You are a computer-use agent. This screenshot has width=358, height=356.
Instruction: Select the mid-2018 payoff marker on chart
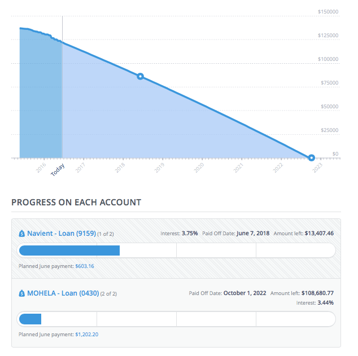(x=141, y=76)
